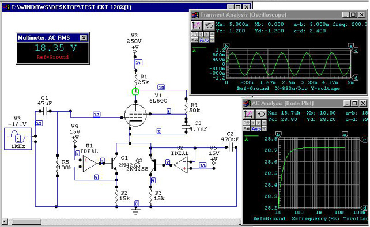Click the scrollbar left arrow in TEST.CKT window
This screenshot has width=370, height=227.
tap(5, 222)
